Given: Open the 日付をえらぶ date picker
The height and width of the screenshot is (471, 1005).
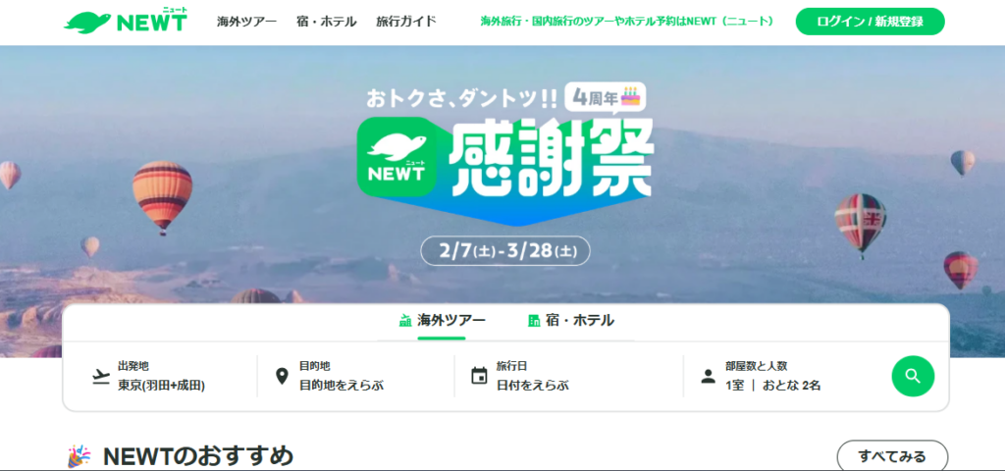Looking at the screenshot, I should click(x=568, y=376).
